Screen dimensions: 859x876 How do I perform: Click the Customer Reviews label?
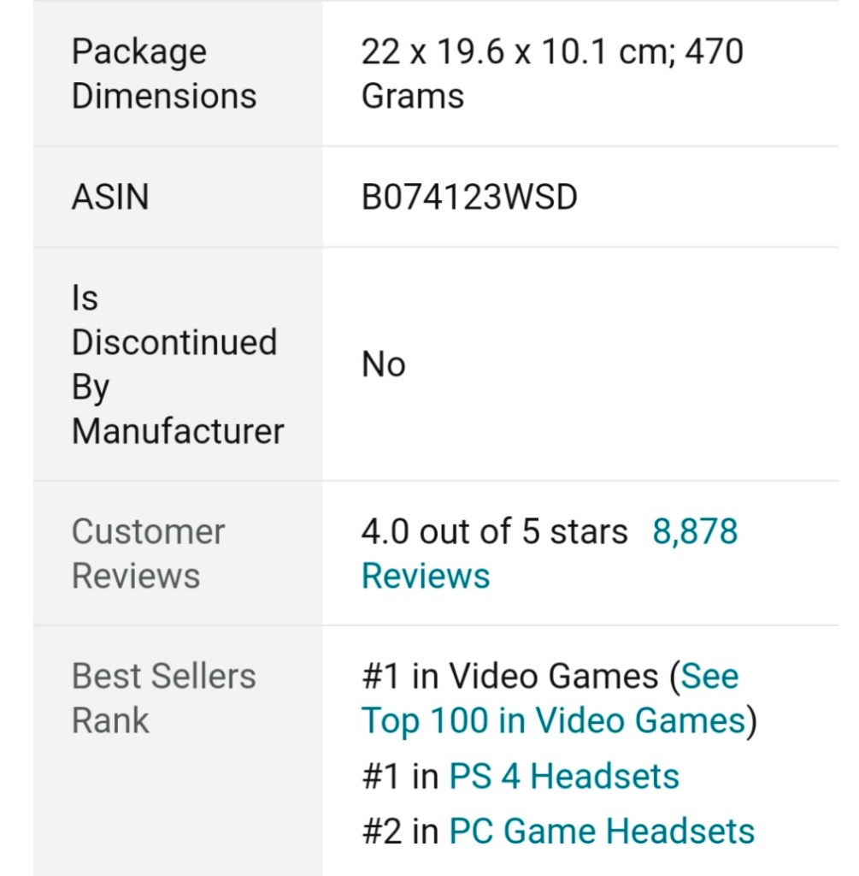tap(148, 553)
